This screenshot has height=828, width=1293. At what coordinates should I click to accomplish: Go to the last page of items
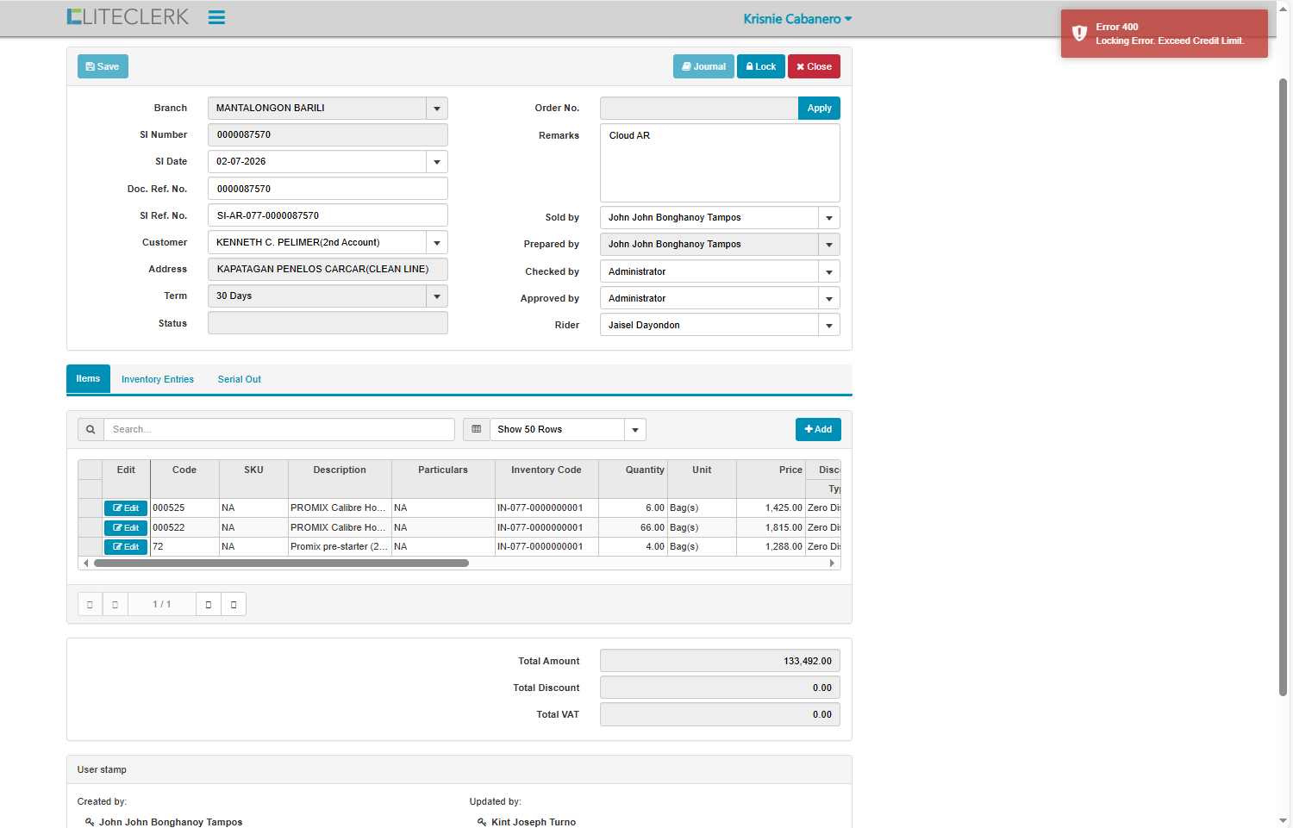click(x=234, y=604)
